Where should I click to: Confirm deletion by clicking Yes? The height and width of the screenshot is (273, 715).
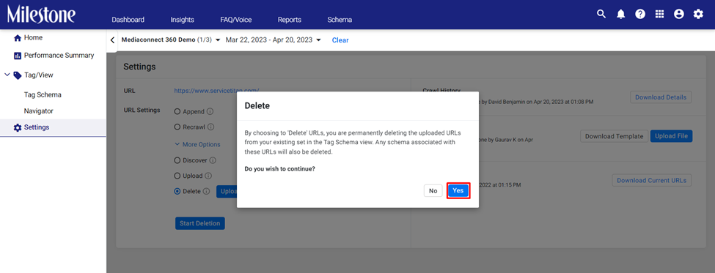[x=458, y=190]
